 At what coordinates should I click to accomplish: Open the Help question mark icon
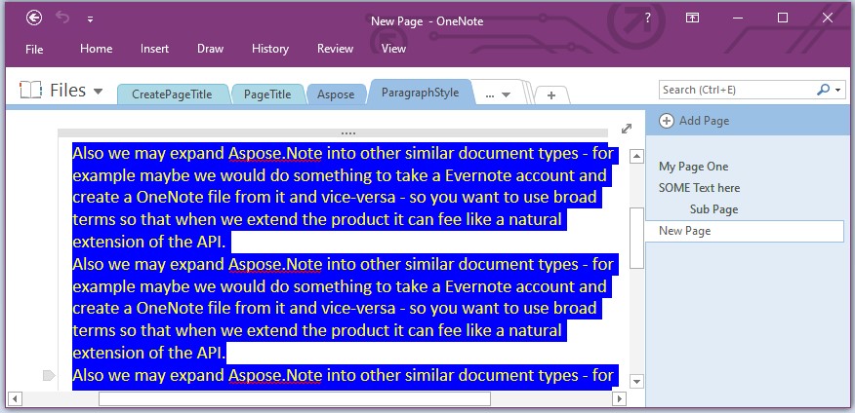click(648, 18)
